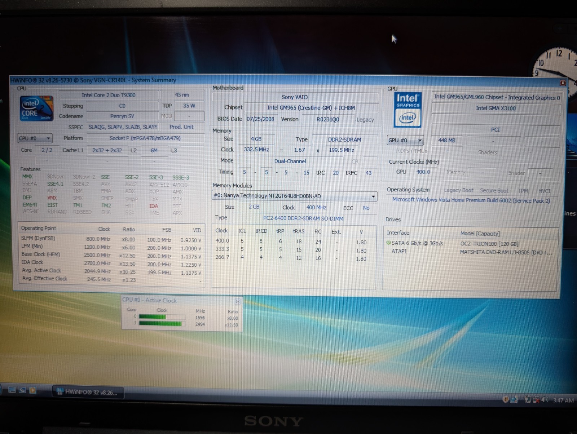
Task: Click the Core 1 clock progress bar
Action: [162, 324]
